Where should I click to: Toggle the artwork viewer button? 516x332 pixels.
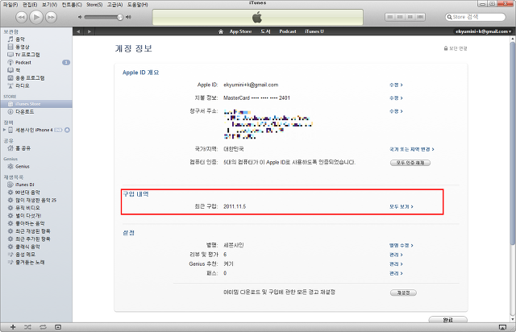pyautogui.click(x=58, y=327)
